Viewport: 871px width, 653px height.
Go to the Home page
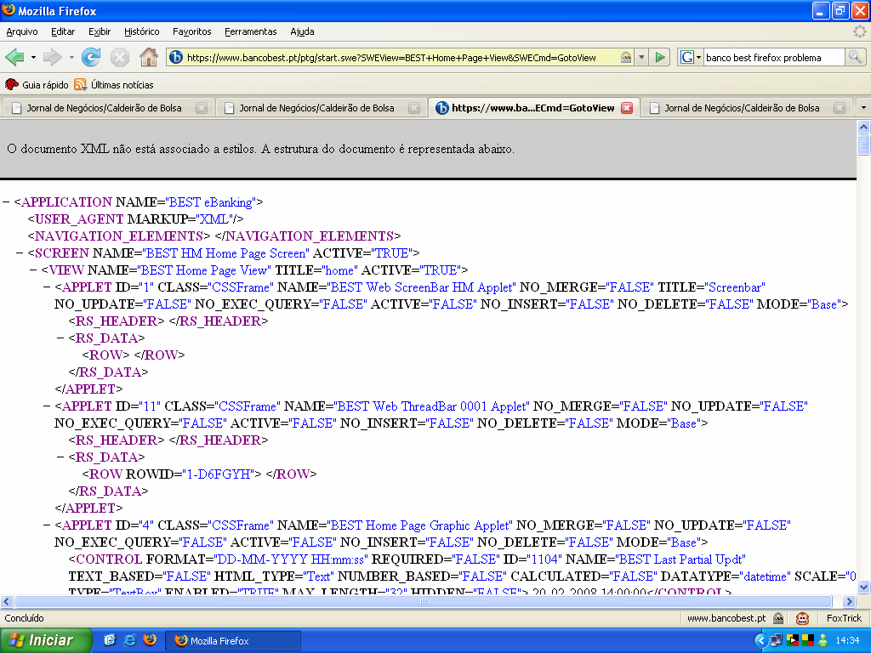[x=148, y=57]
